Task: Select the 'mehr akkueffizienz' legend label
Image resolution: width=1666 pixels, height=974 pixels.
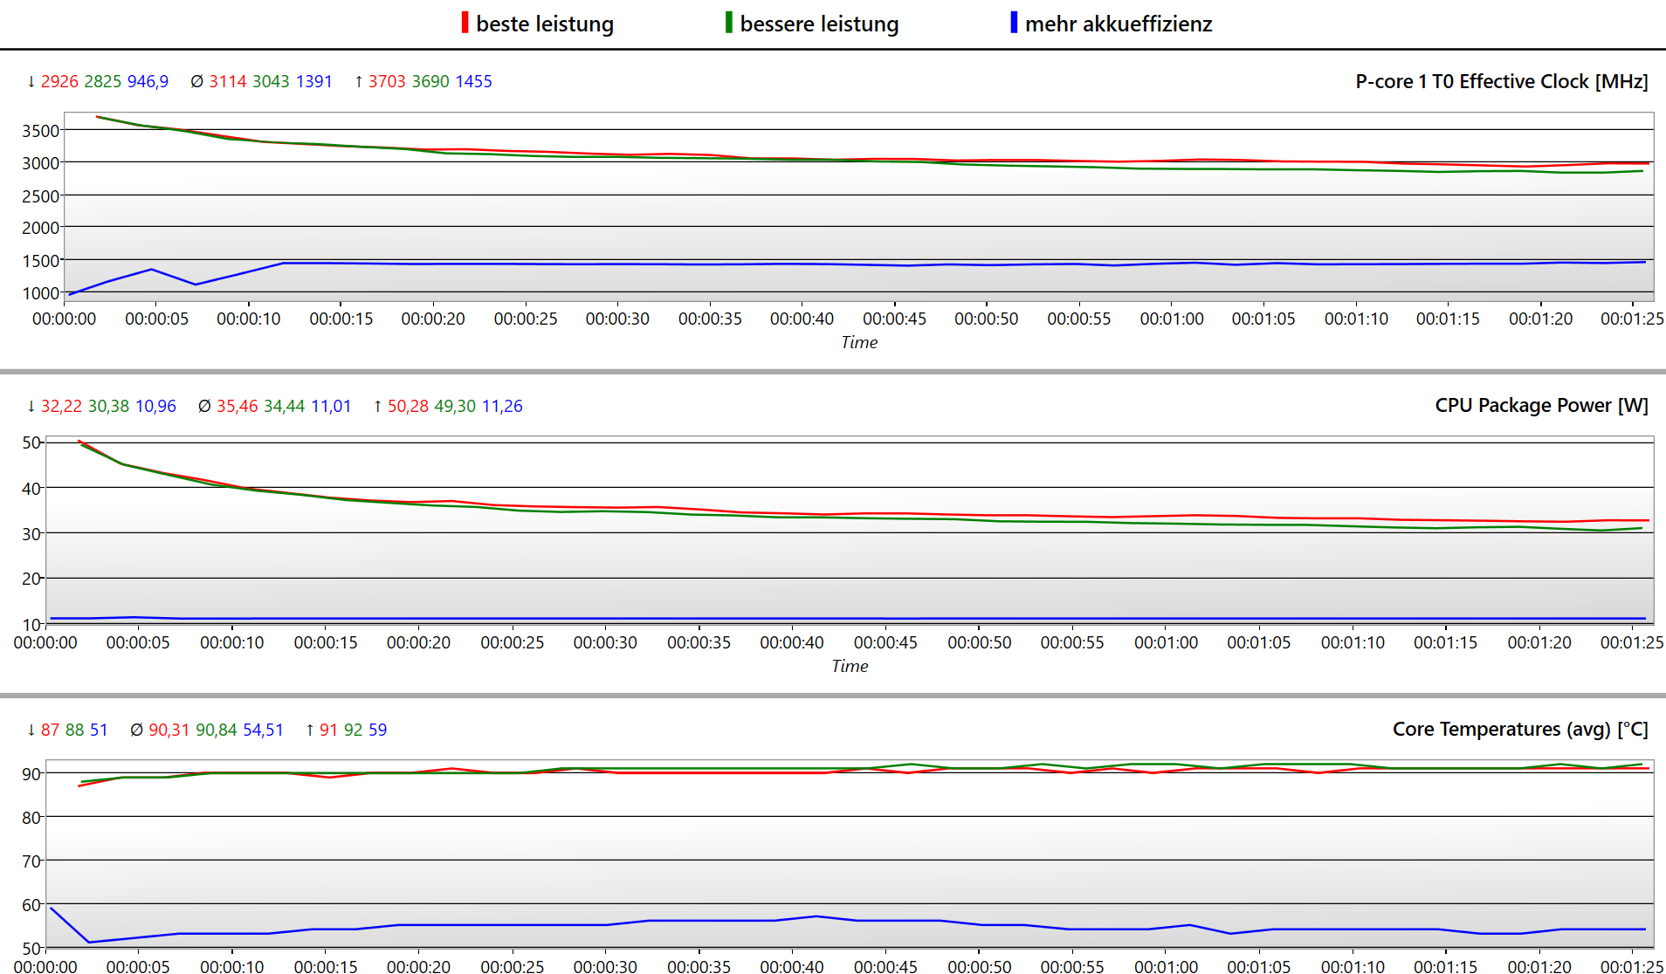Action: (x=1119, y=24)
